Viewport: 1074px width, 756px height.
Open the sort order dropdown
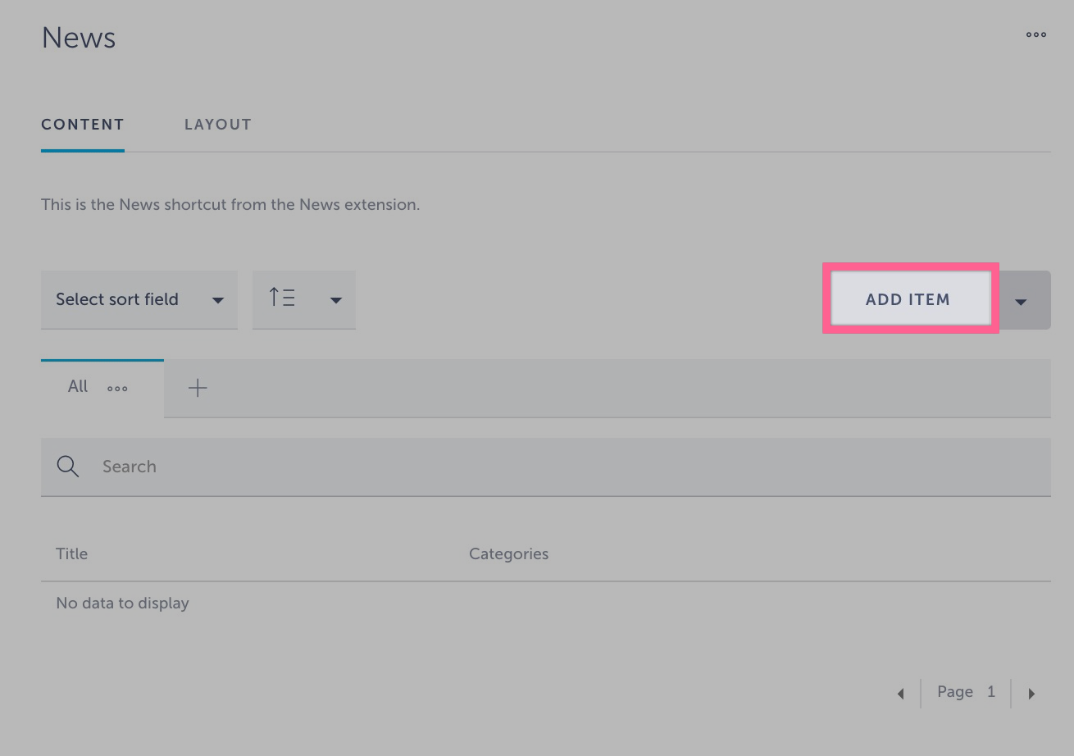(303, 299)
